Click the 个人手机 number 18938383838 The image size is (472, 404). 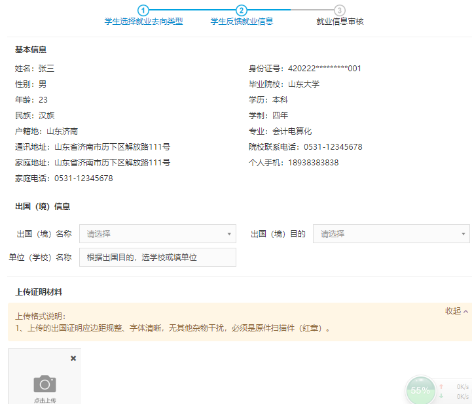(313, 163)
